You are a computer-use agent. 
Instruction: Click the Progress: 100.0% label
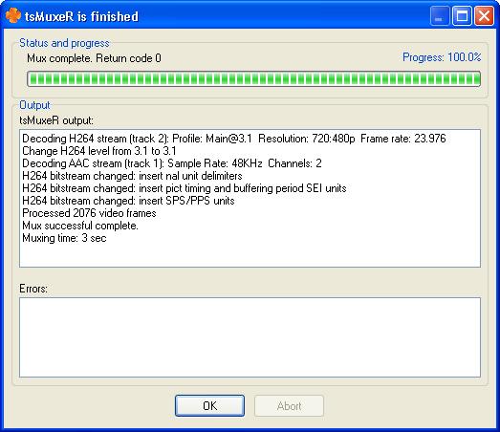[442, 57]
